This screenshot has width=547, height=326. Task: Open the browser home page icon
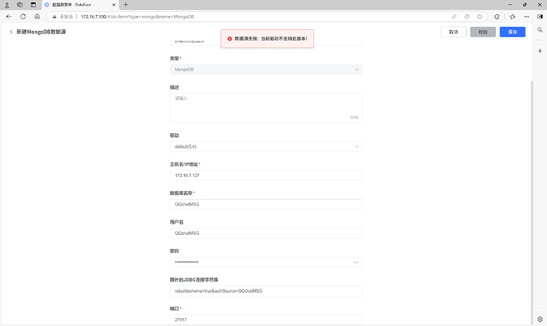tap(37, 17)
